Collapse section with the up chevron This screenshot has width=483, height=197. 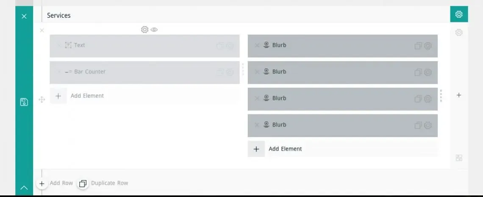24,187
